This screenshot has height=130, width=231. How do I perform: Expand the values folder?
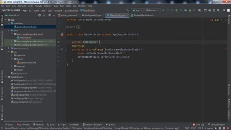[x=12, y=70]
